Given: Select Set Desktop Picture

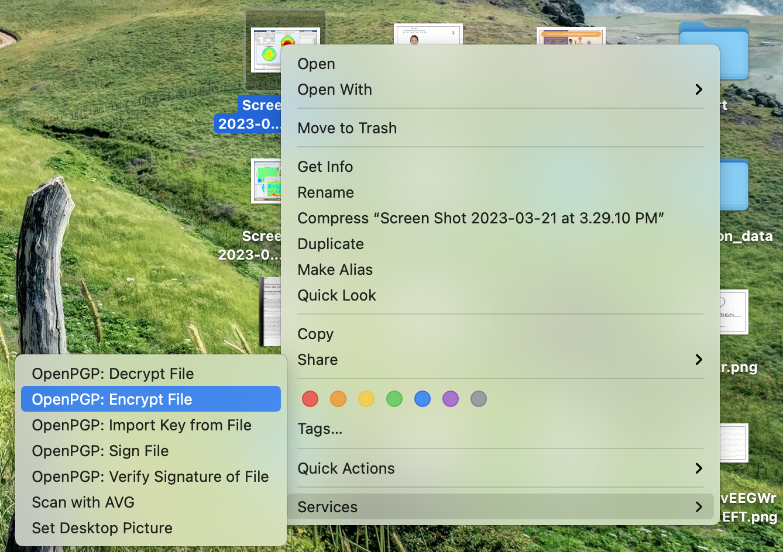Looking at the screenshot, I should (x=151, y=528).
